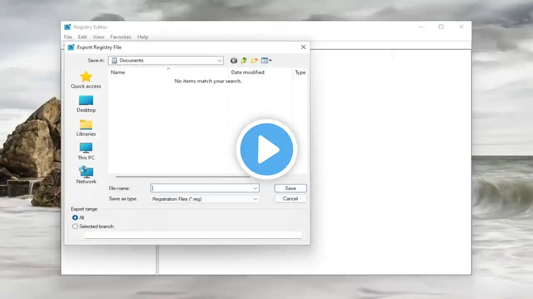Open Libraries in places sidebar
Viewport: 533px width, 299px height.
click(86, 128)
